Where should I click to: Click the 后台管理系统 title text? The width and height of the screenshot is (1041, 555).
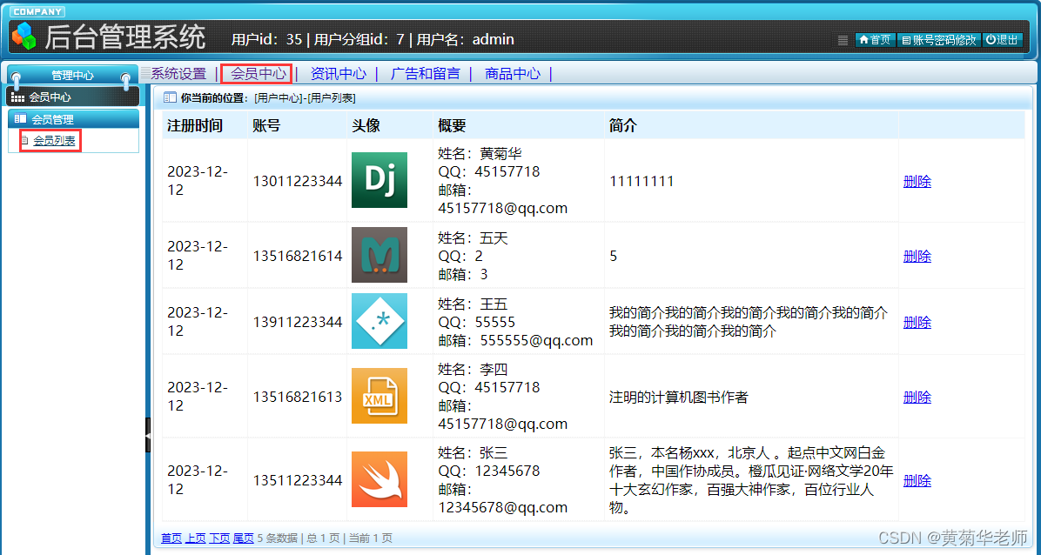click(x=124, y=37)
